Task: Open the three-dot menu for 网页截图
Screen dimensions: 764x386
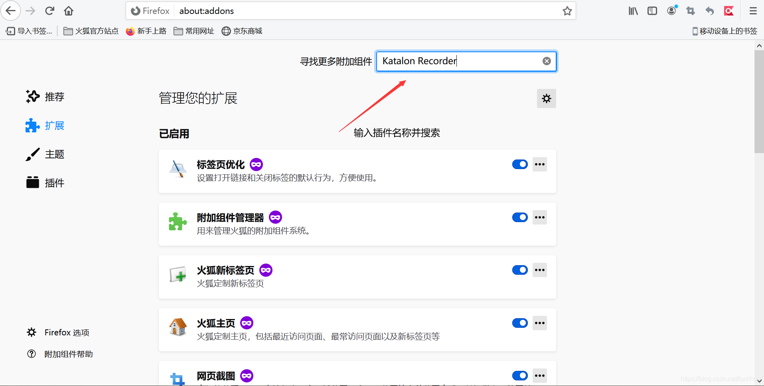Action: pos(539,375)
